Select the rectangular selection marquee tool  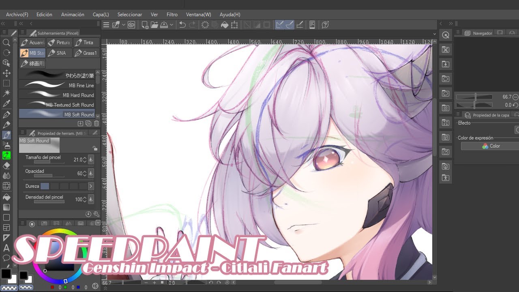pyautogui.click(x=6, y=83)
